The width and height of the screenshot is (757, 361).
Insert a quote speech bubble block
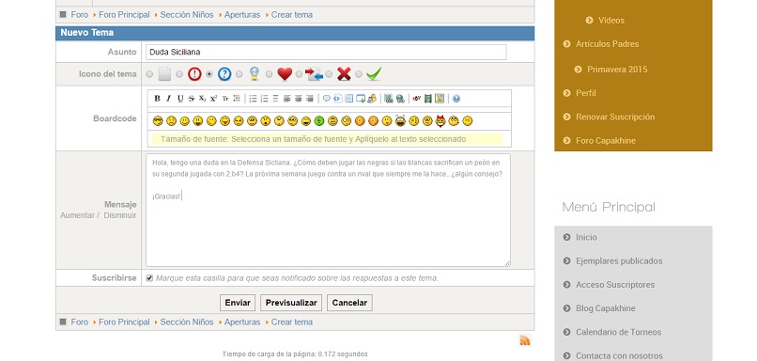(327, 99)
